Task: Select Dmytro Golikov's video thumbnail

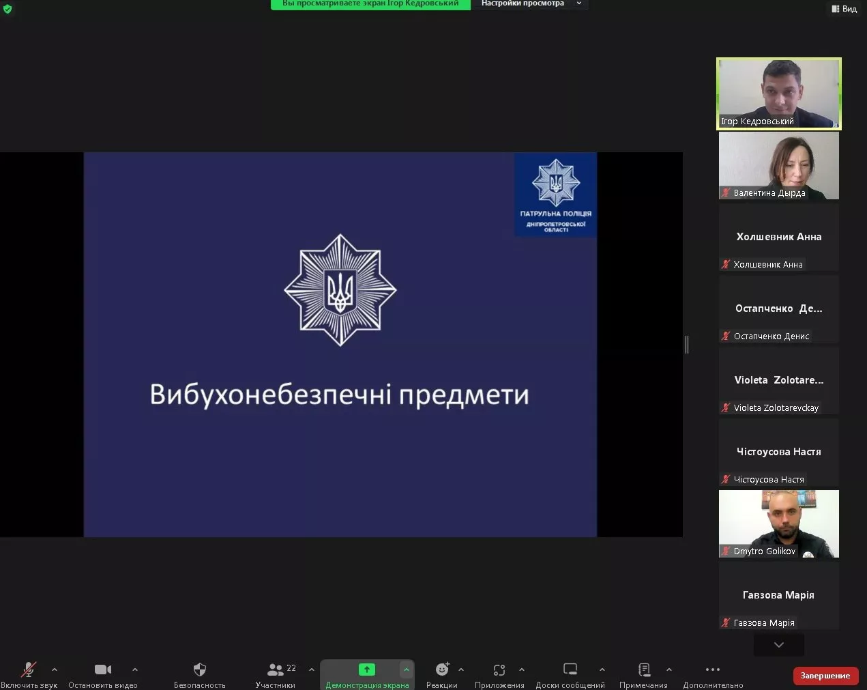Action: click(x=778, y=523)
